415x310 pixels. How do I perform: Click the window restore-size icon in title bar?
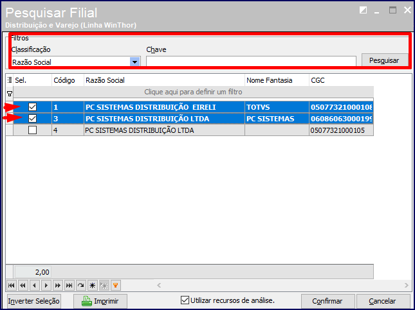(x=363, y=10)
